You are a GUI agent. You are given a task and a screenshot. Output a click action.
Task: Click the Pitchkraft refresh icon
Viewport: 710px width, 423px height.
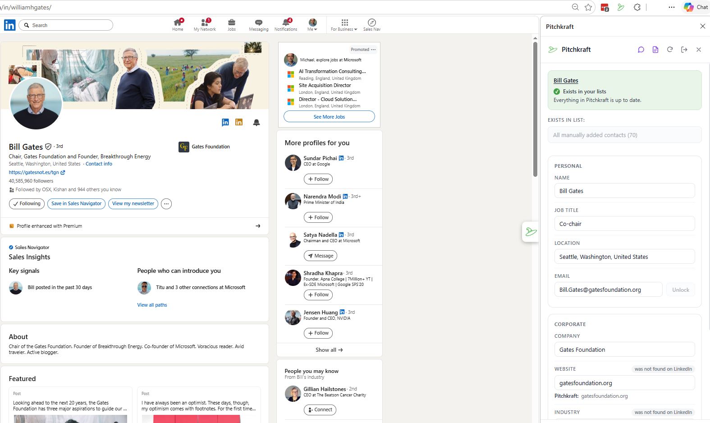tap(670, 50)
